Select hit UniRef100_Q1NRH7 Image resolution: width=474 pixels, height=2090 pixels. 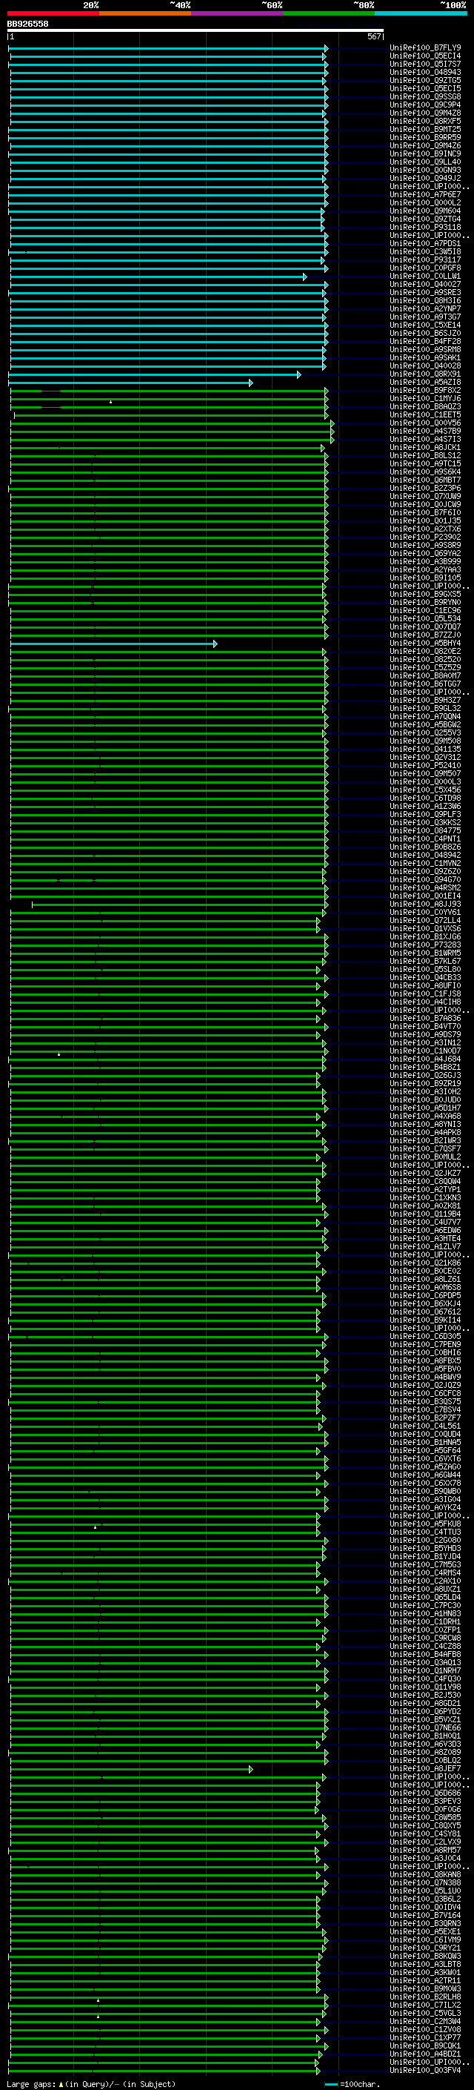[425, 1670]
